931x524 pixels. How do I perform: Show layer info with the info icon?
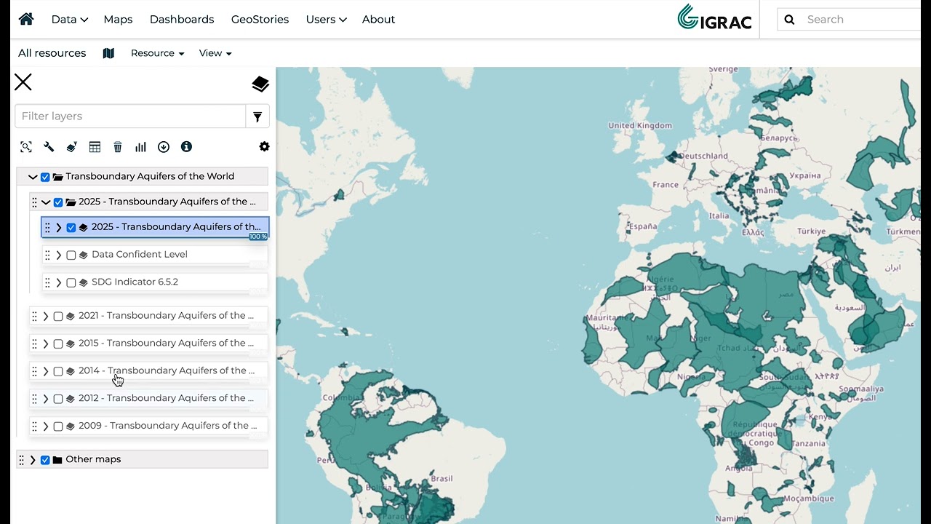tap(186, 147)
